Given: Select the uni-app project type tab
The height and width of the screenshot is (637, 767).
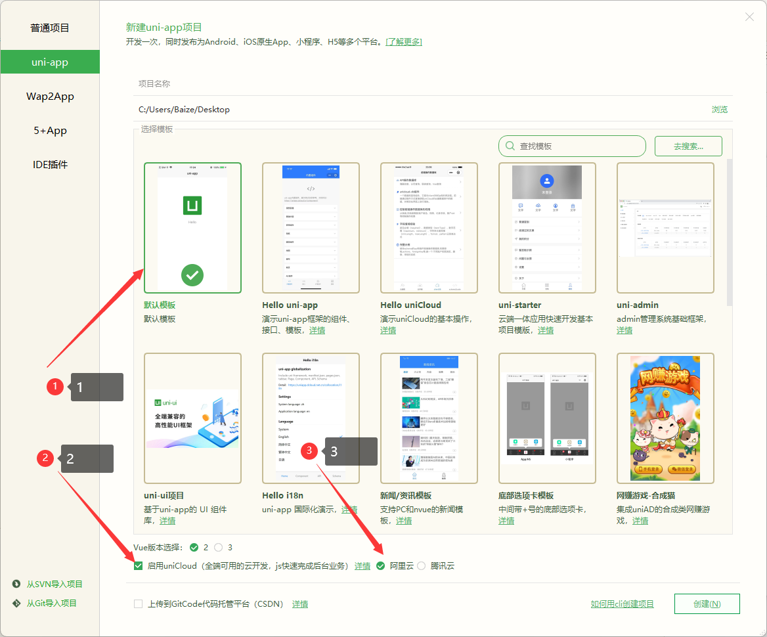Looking at the screenshot, I should (50, 62).
